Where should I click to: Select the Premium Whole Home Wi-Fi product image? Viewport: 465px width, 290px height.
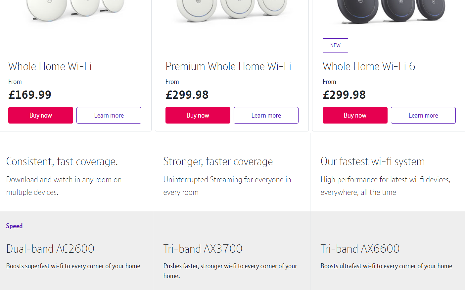pos(232,11)
